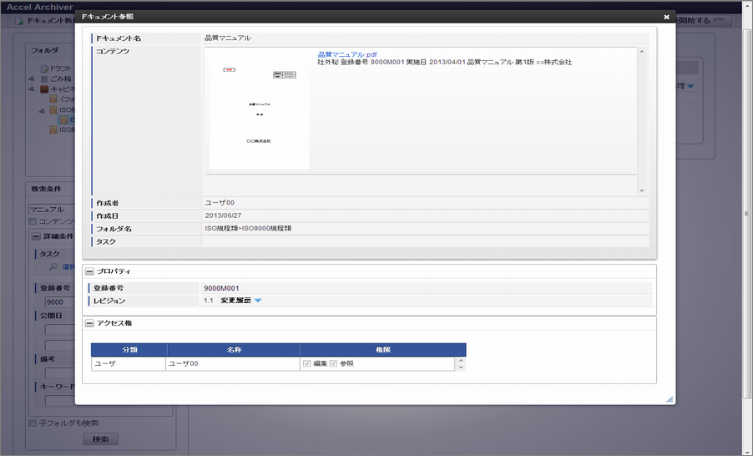Collapse the アクセス権 section
Screen dimensions: 753x456
89,323
